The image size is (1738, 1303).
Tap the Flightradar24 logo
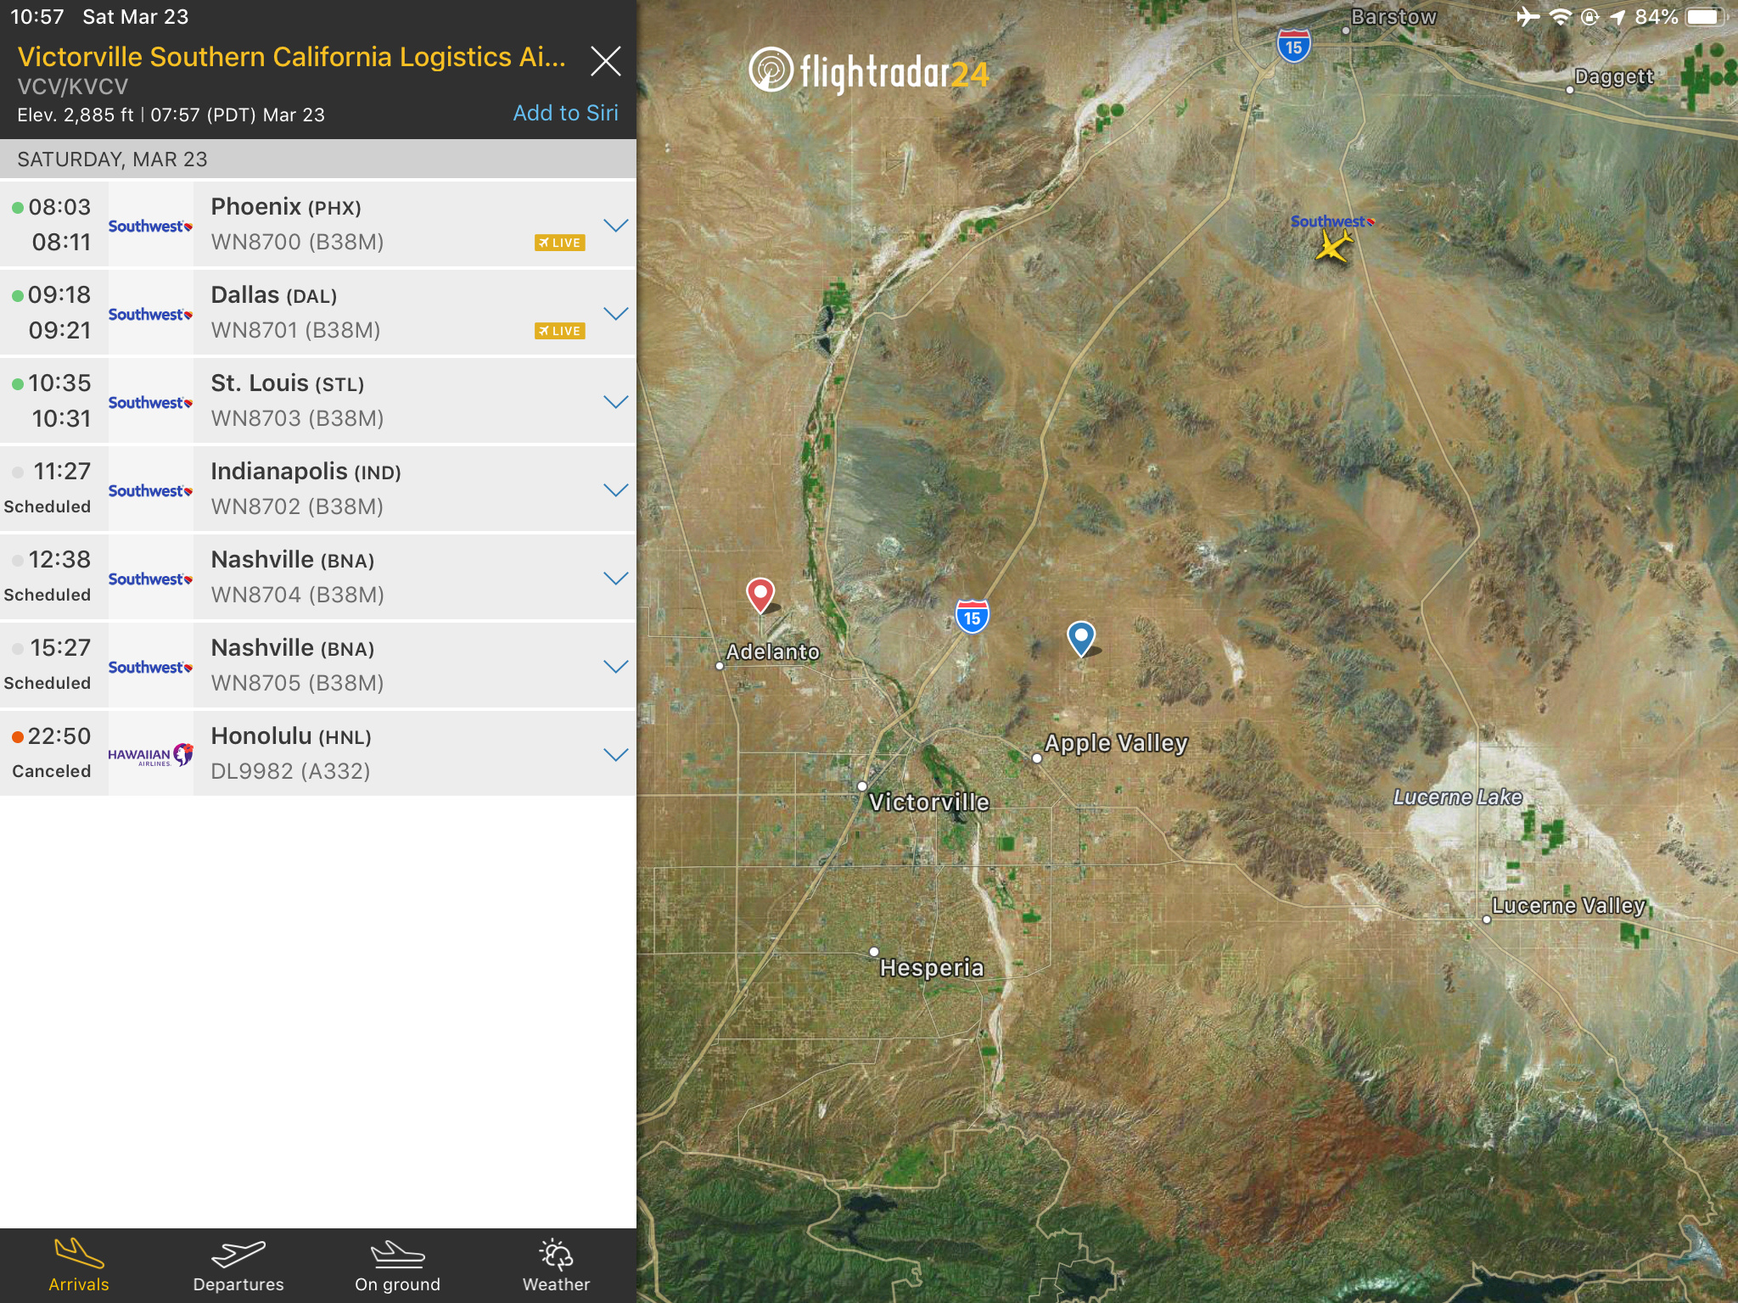pos(869,71)
